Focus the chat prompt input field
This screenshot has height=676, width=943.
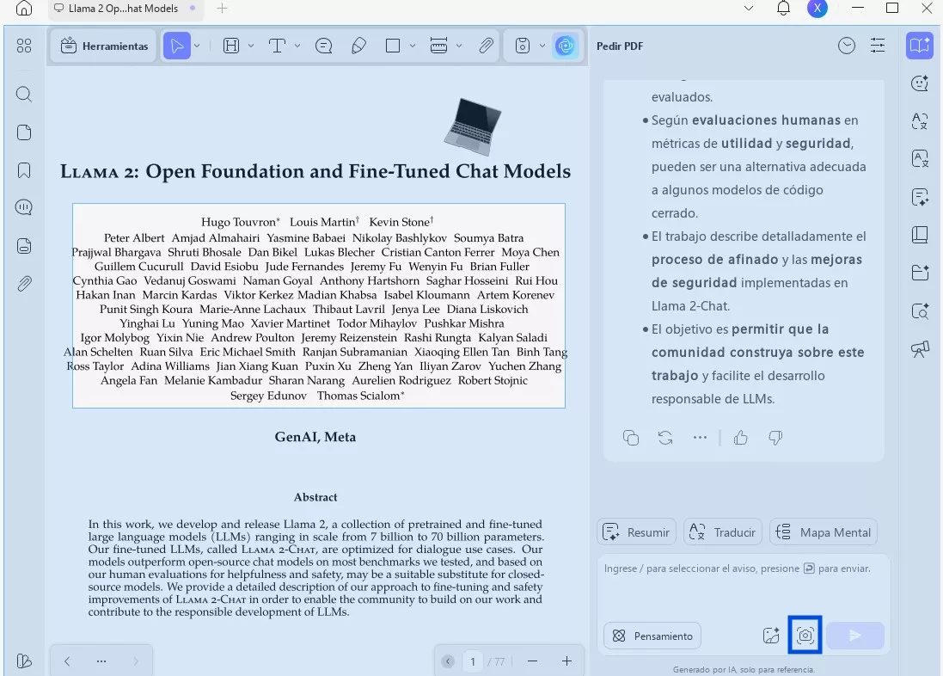pyautogui.click(x=744, y=584)
